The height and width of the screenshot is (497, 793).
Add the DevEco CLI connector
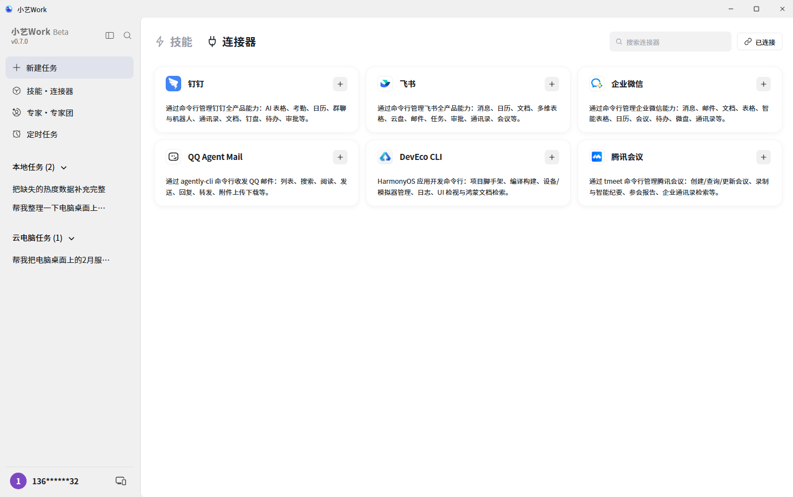pos(552,157)
